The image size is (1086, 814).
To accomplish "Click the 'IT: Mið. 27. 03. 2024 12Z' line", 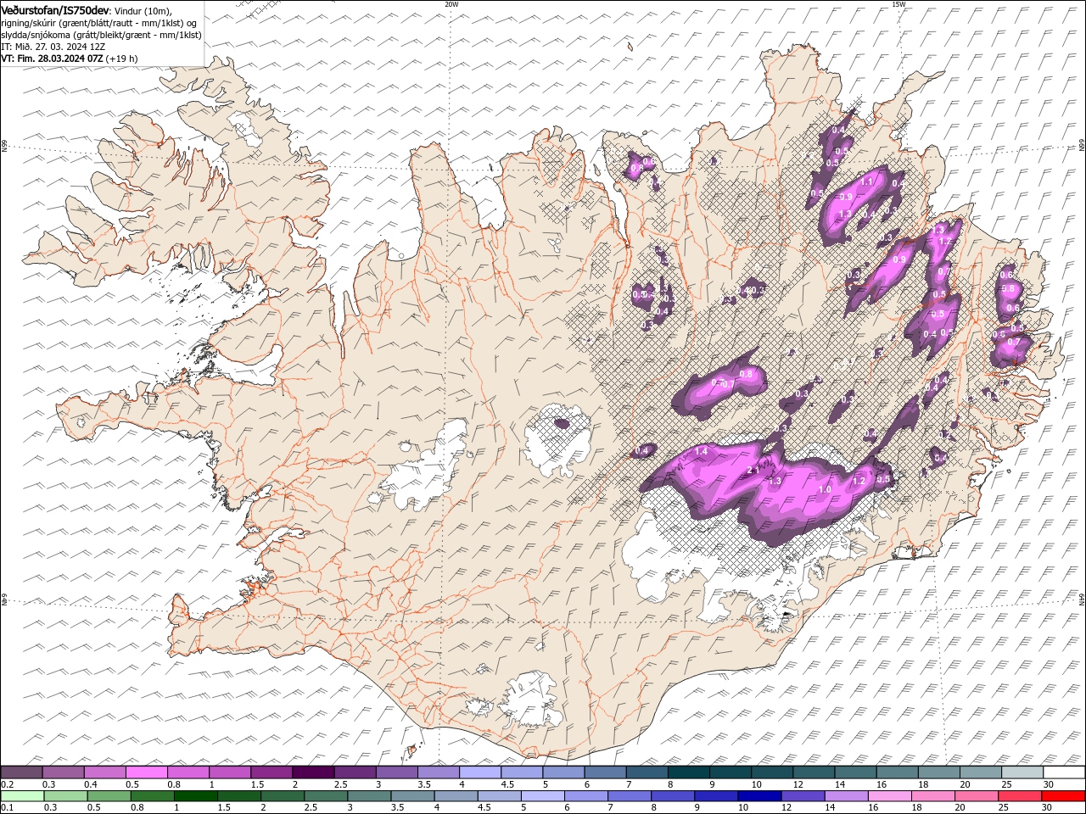I will pos(53,47).
